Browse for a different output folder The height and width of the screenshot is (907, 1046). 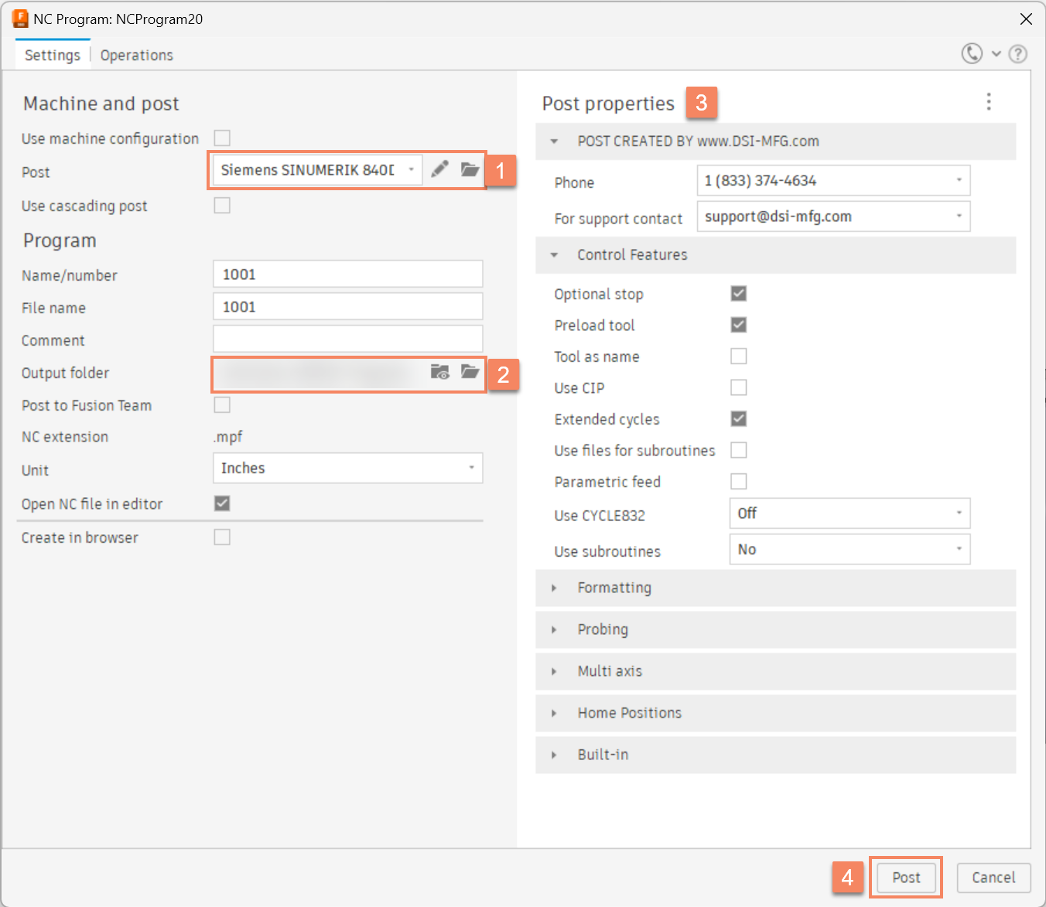click(x=470, y=372)
